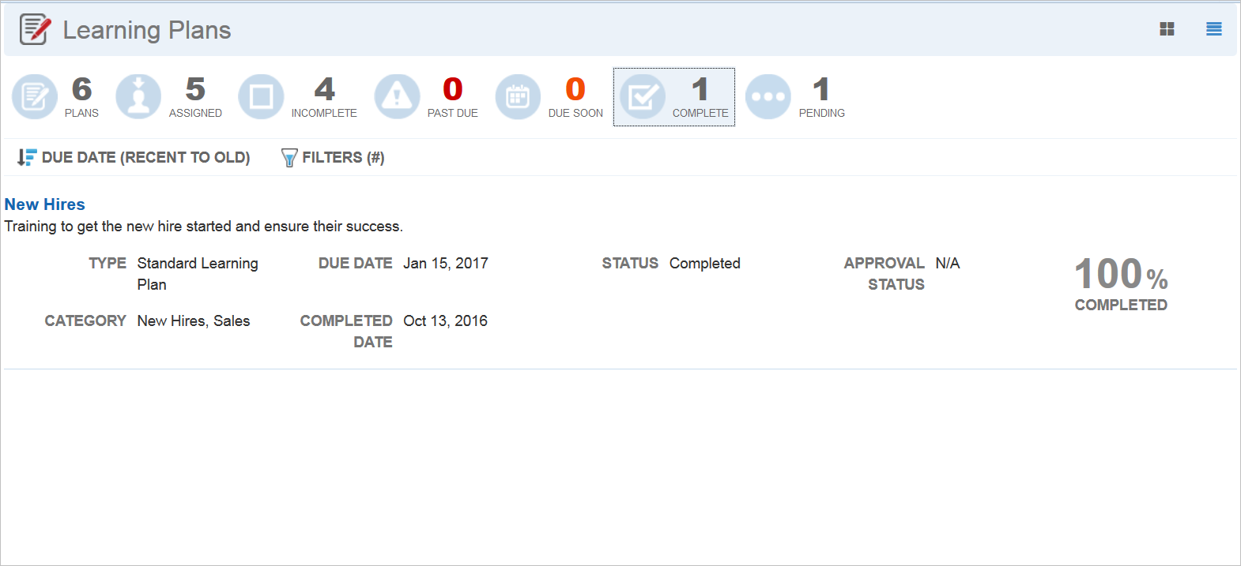This screenshot has width=1241, height=566.
Task: Click the filter funnel icon
Action: point(289,158)
